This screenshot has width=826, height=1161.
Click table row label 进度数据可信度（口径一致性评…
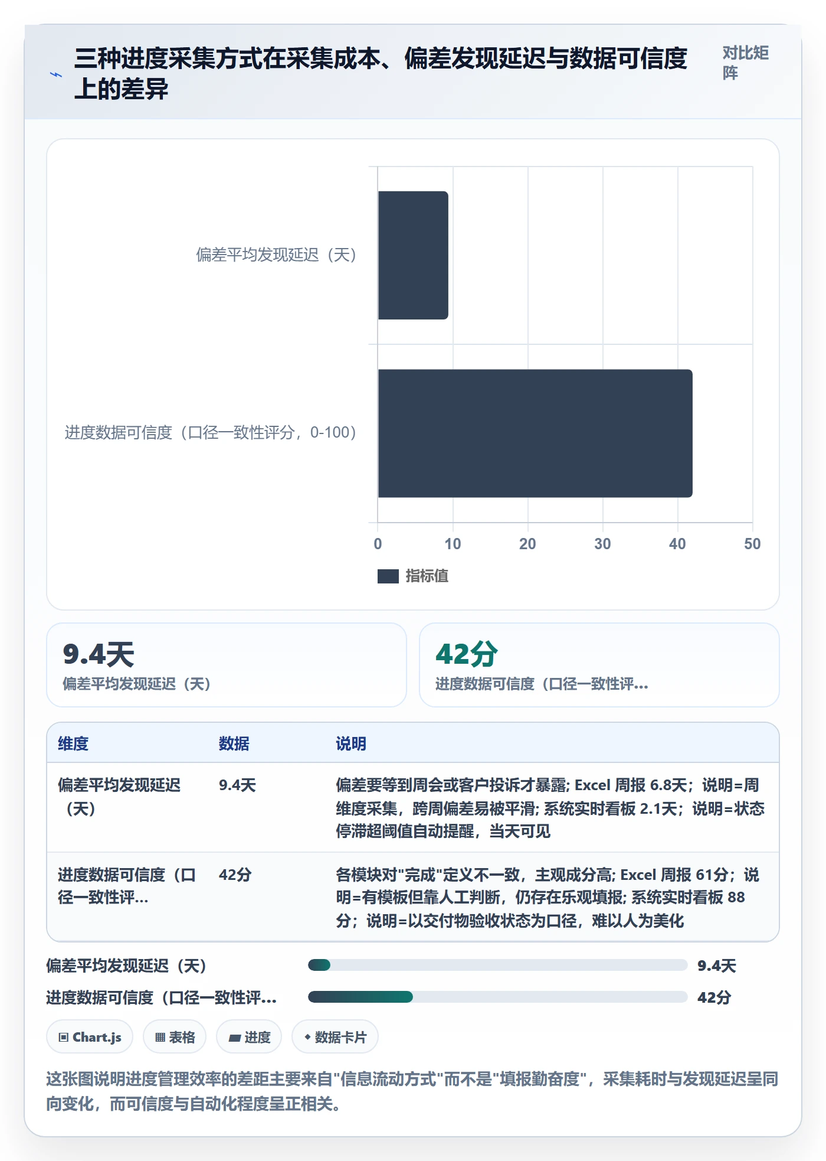click(127, 886)
